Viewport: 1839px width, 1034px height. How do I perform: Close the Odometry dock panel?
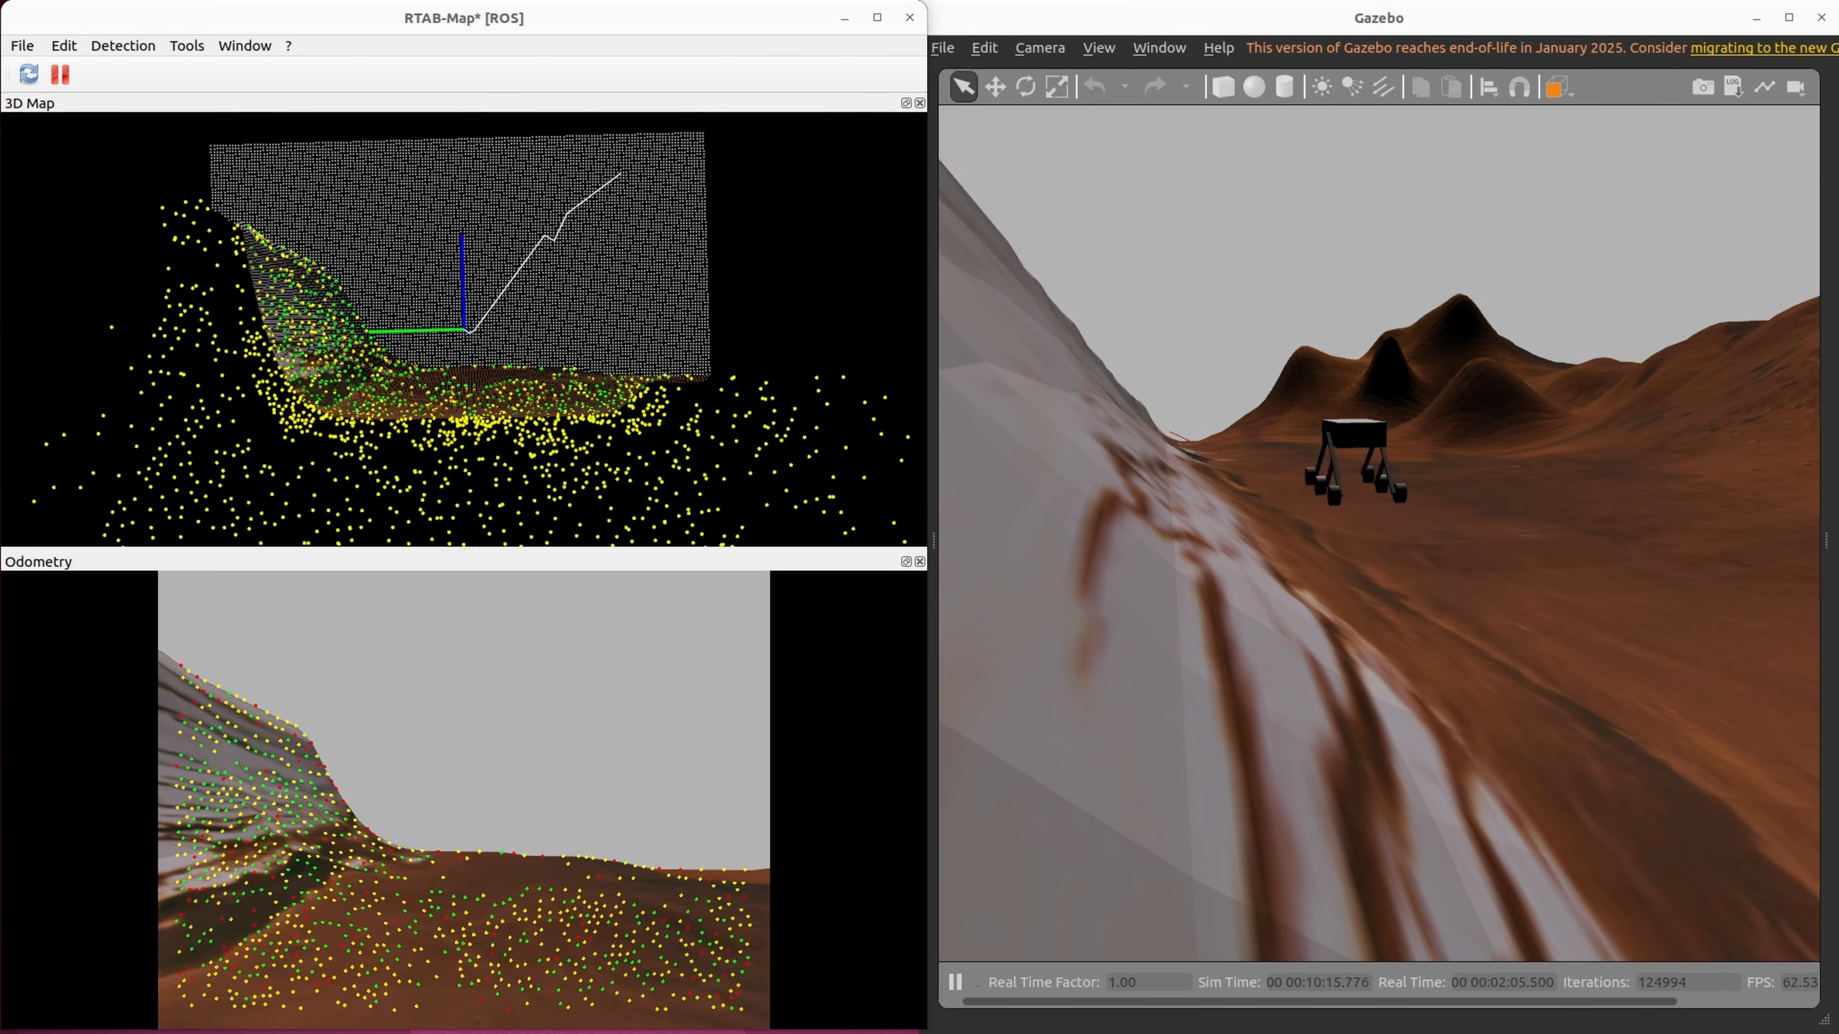pyautogui.click(x=920, y=562)
